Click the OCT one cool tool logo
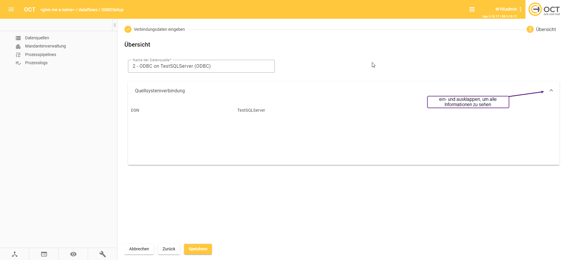The height and width of the screenshot is (260, 563). [544, 9]
